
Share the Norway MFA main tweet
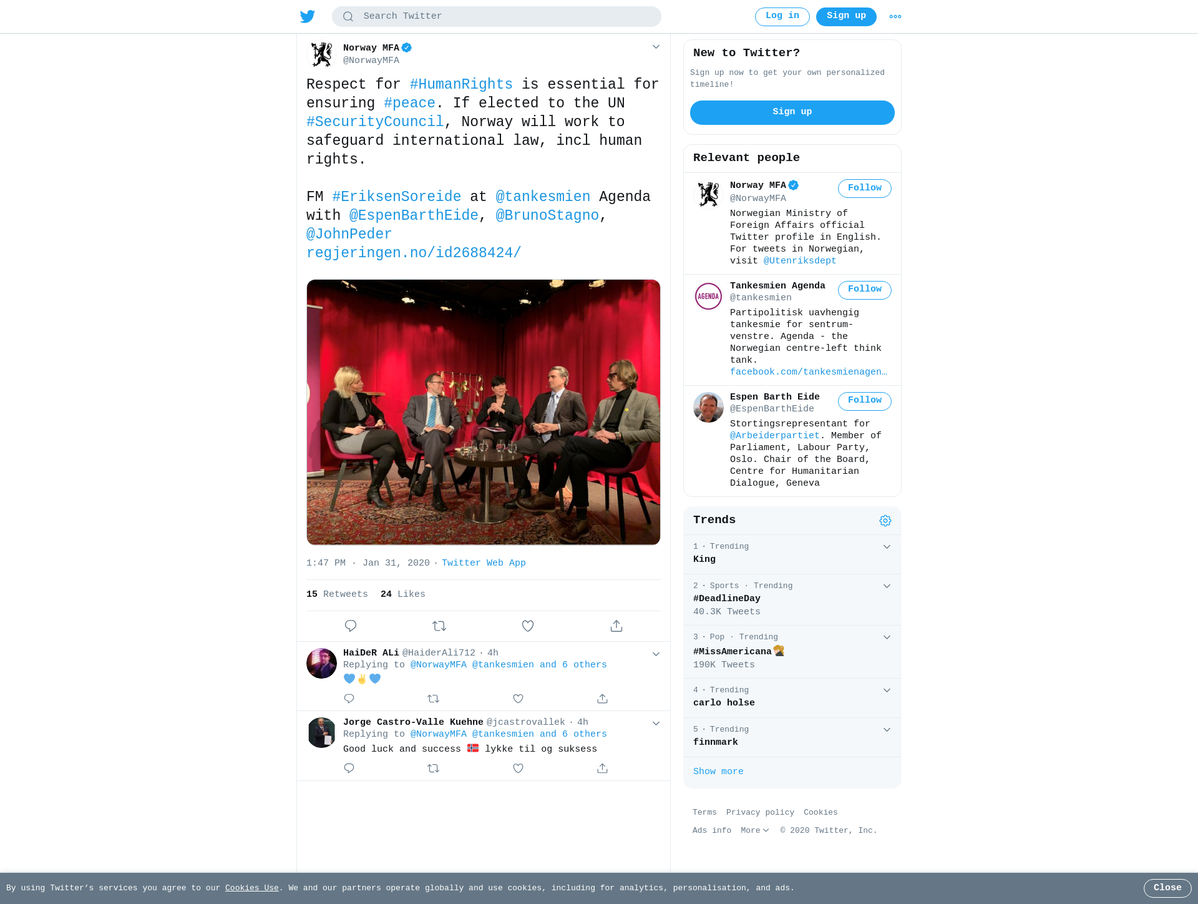[616, 626]
